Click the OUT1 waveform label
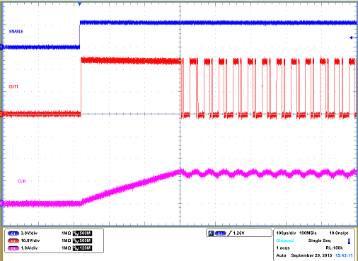This screenshot has height=261, width=358. coord(13,87)
